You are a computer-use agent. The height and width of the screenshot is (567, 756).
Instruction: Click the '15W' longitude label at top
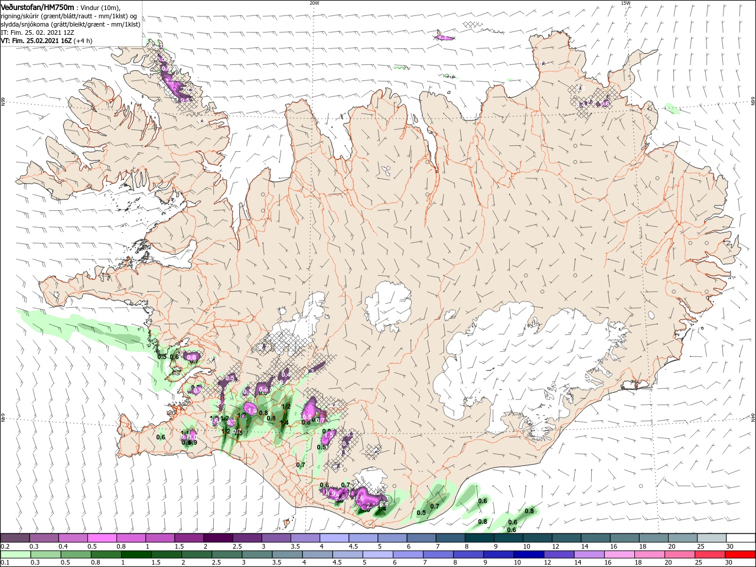coord(625,3)
